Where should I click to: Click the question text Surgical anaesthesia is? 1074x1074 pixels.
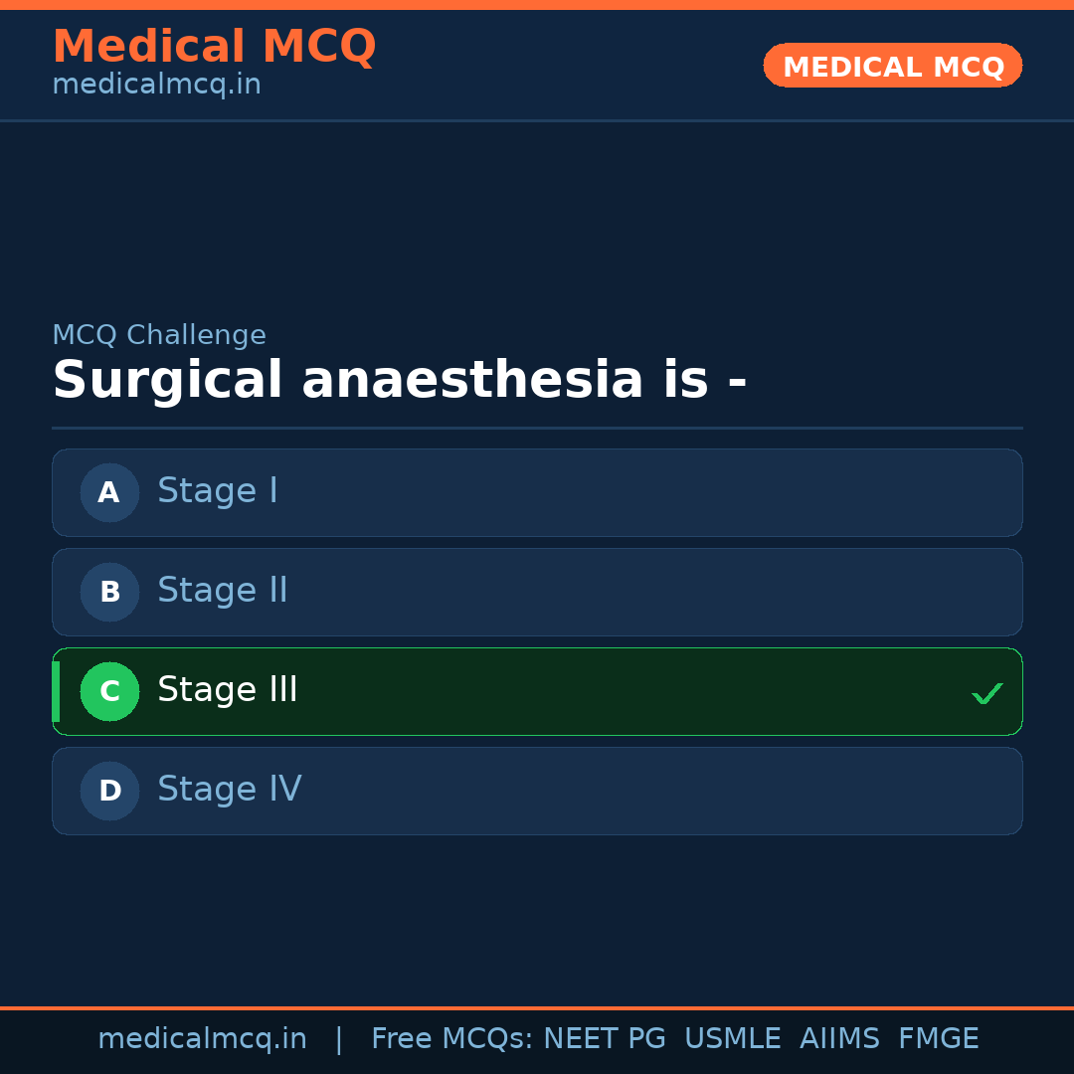pyautogui.click(x=398, y=379)
